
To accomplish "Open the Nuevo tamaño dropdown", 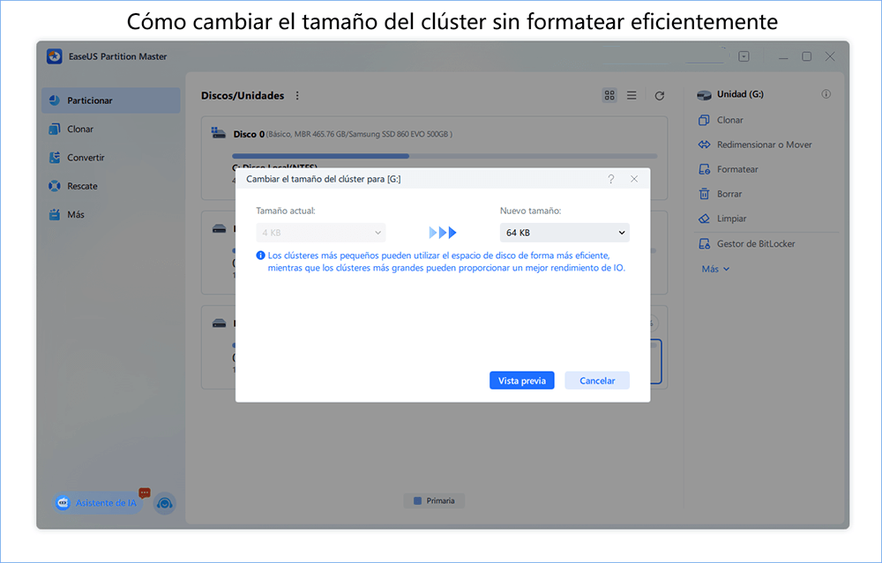I will click(x=564, y=232).
